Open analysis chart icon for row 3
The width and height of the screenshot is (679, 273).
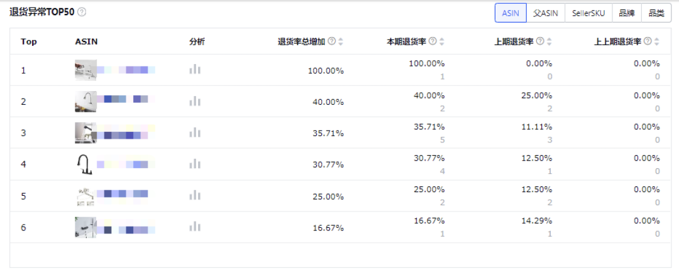195,132
